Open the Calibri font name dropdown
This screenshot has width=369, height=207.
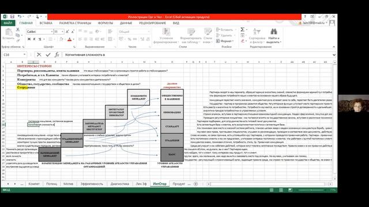pyautogui.click(x=52, y=32)
